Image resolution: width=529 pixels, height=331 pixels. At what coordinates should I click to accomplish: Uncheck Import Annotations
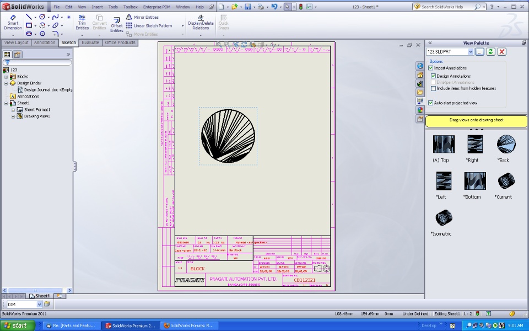[431, 68]
